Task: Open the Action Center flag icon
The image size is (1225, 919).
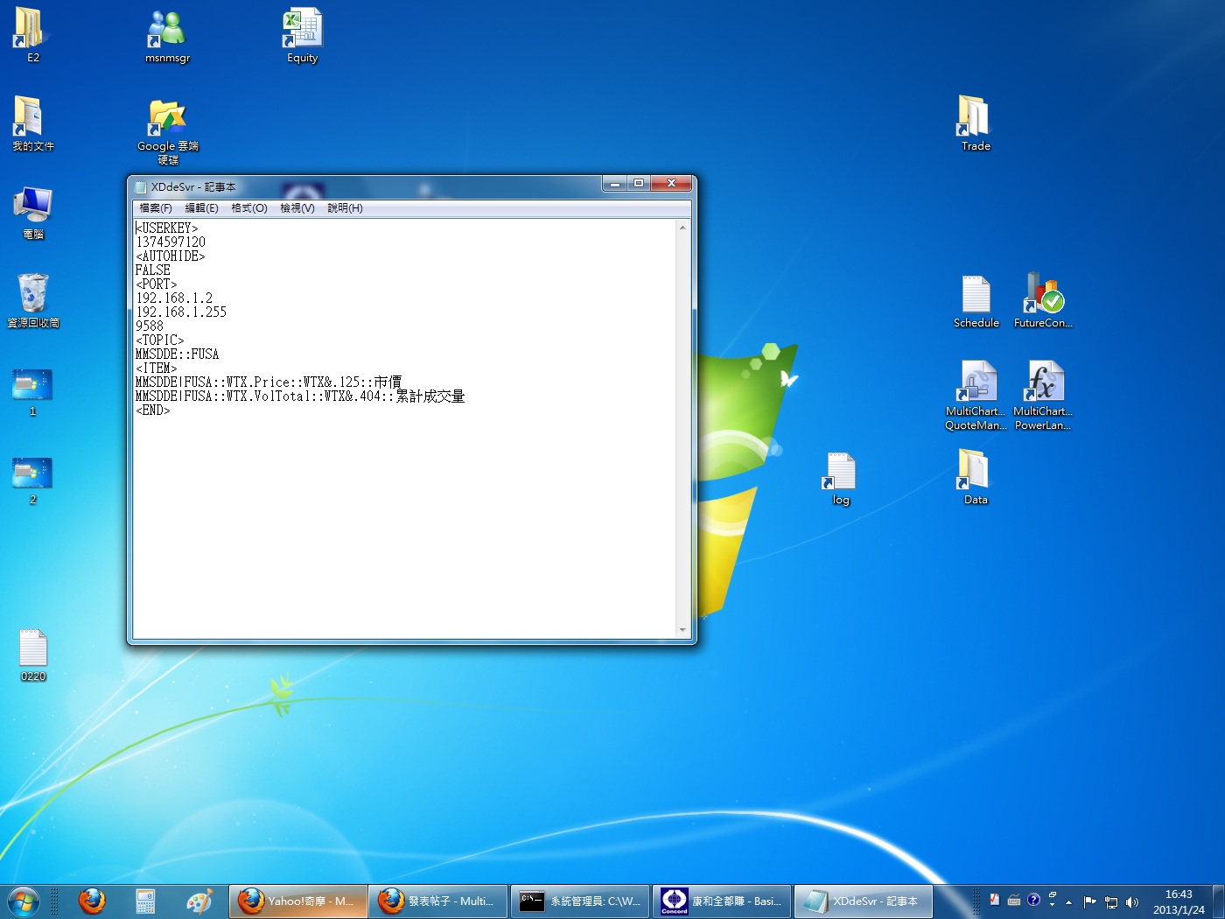Action: (1089, 901)
